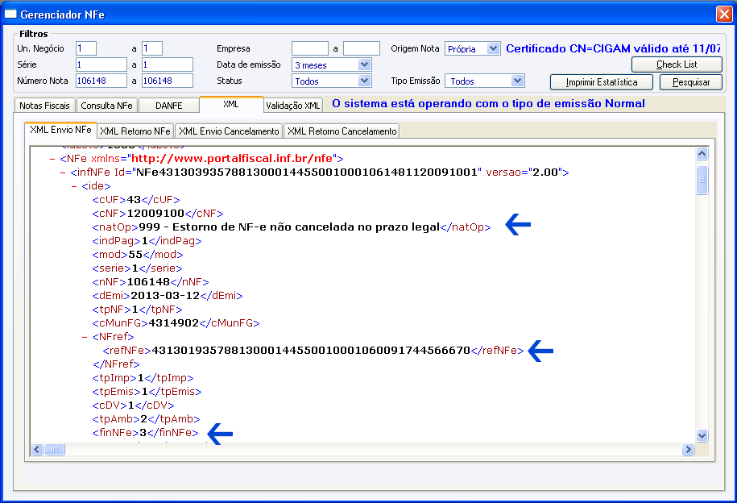Click the Certificado CN=CIGAM validity text

click(613, 48)
